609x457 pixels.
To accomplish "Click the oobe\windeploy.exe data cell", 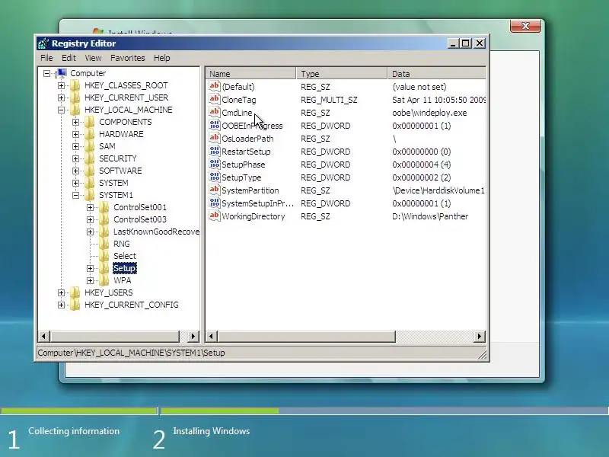I will click(x=429, y=113).
